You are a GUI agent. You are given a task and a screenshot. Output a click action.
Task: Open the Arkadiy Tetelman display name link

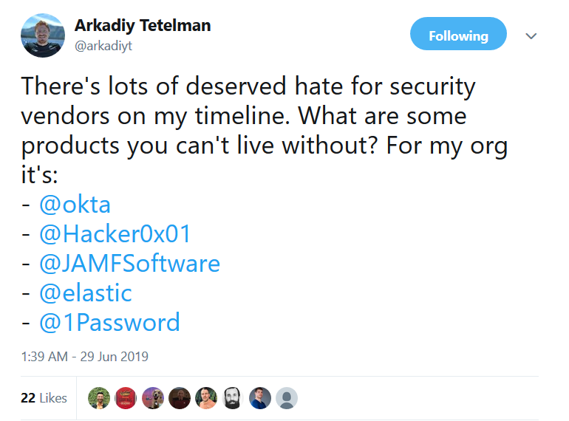coord(143,25)
